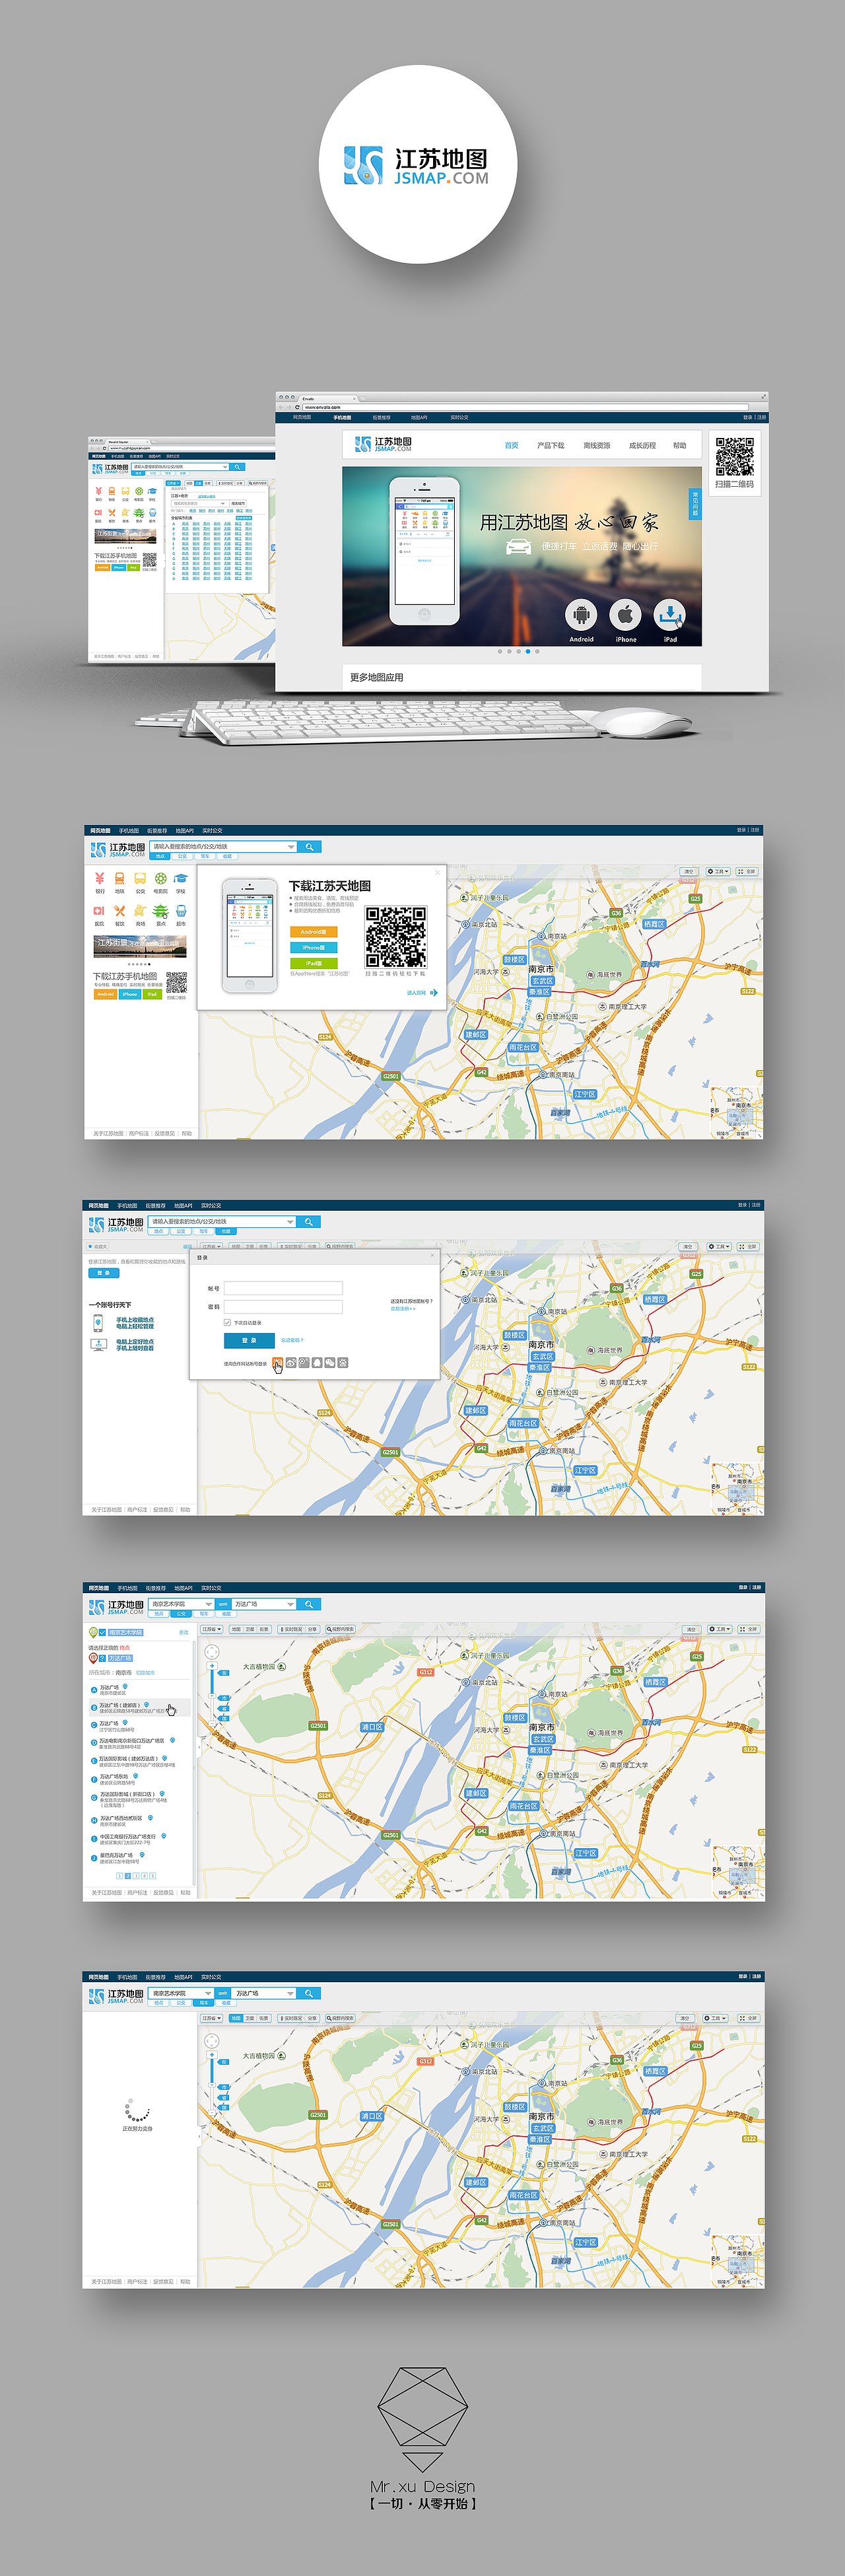Click the WeChat login icon in login dialog
This screenshot has height=2576, width=845.
330,1362
